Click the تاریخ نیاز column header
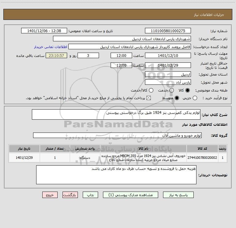 [x=24, y=148]
